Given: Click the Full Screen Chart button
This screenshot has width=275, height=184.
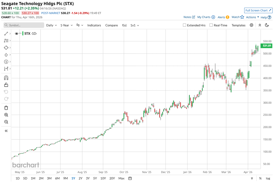Looking at the screenshot, I should pos(259,11).
